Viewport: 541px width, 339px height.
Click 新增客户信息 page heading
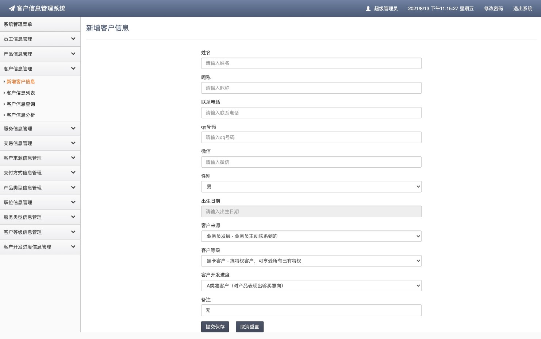tap(107, 28)
